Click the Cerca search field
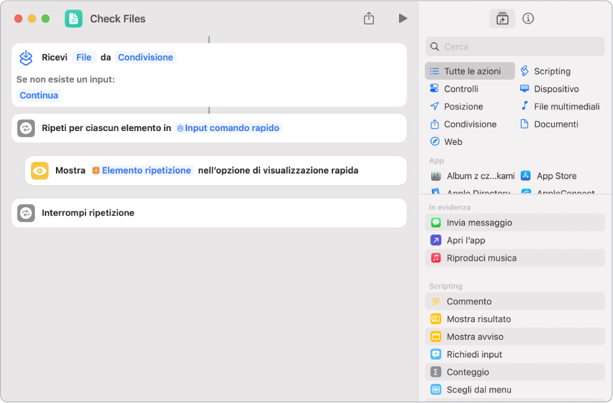Image resolution: width=613 pixels, height=403 pixels. [515, 47]
